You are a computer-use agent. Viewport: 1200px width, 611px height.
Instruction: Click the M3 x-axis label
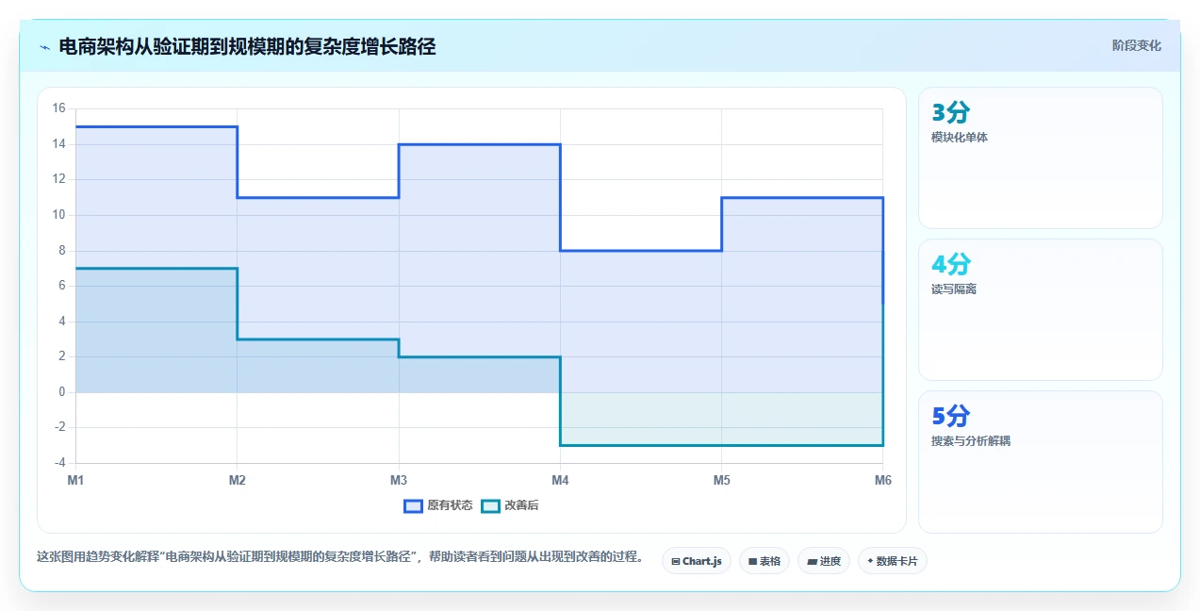click(x=399, y=480)
